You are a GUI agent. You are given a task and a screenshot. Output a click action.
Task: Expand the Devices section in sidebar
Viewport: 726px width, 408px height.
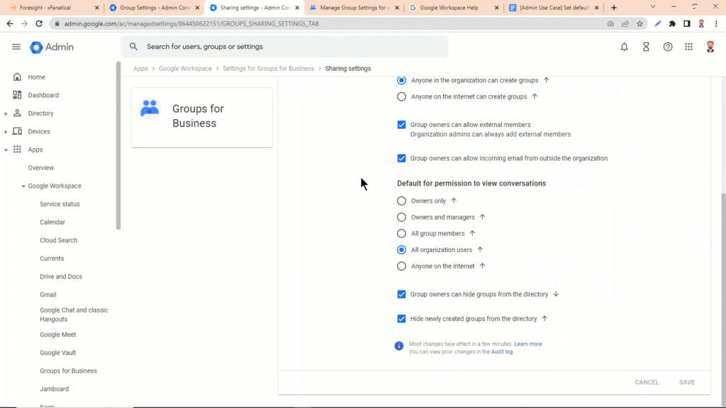tap(6, 131)
